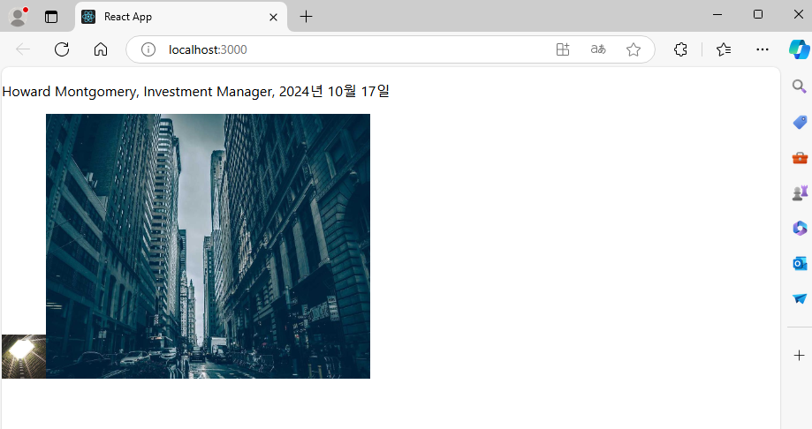Add this page to favorites star

(633, 49)
